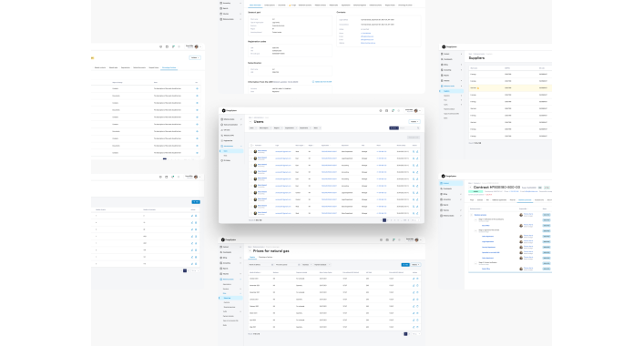Viewport: 644px width, 346px height.
Task: Click the edit icon on the first Prices table row
Action: pos(414,279)
